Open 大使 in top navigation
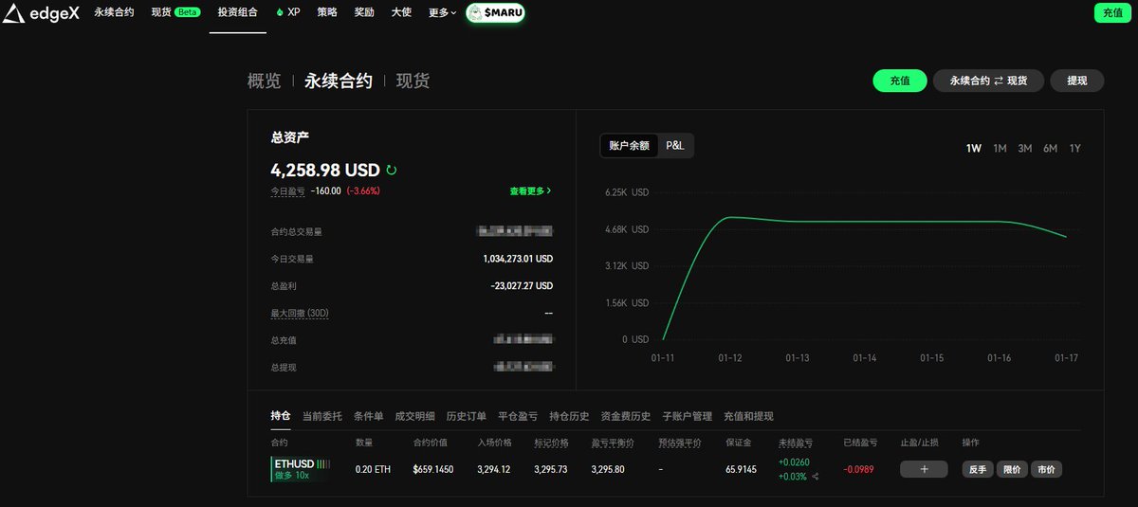Screen dimensions: 1138x507 pos(401,13)
